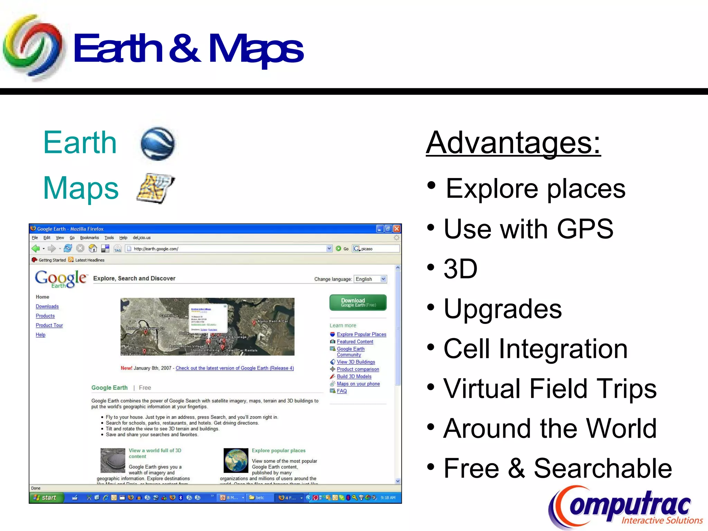Click the scrollbar up arrow
The image size is (708, 531).
[x=398, y=268]
